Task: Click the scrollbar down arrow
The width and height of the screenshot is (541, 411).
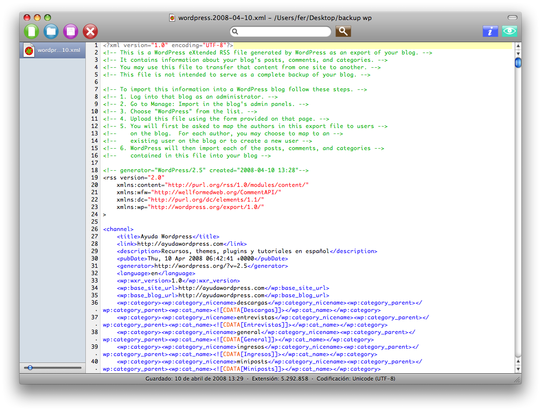Action: [517, 369]
